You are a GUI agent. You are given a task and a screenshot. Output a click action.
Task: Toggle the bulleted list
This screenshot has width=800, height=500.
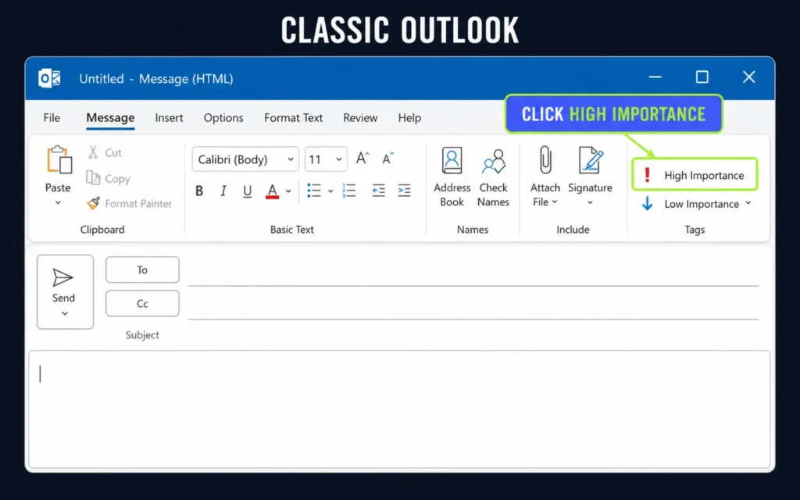[314, 191]
